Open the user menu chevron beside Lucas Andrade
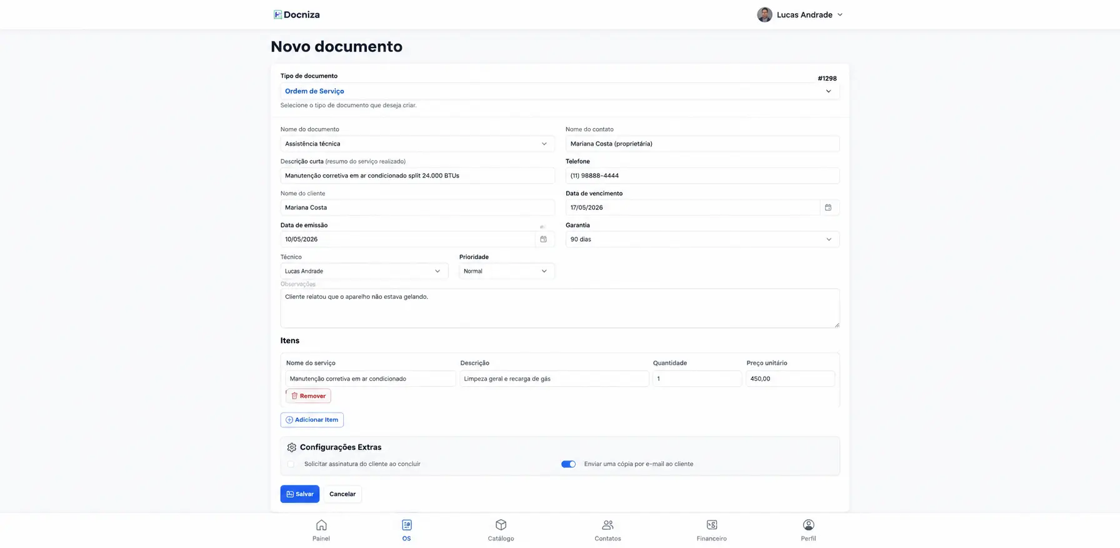 pos(840,14)
